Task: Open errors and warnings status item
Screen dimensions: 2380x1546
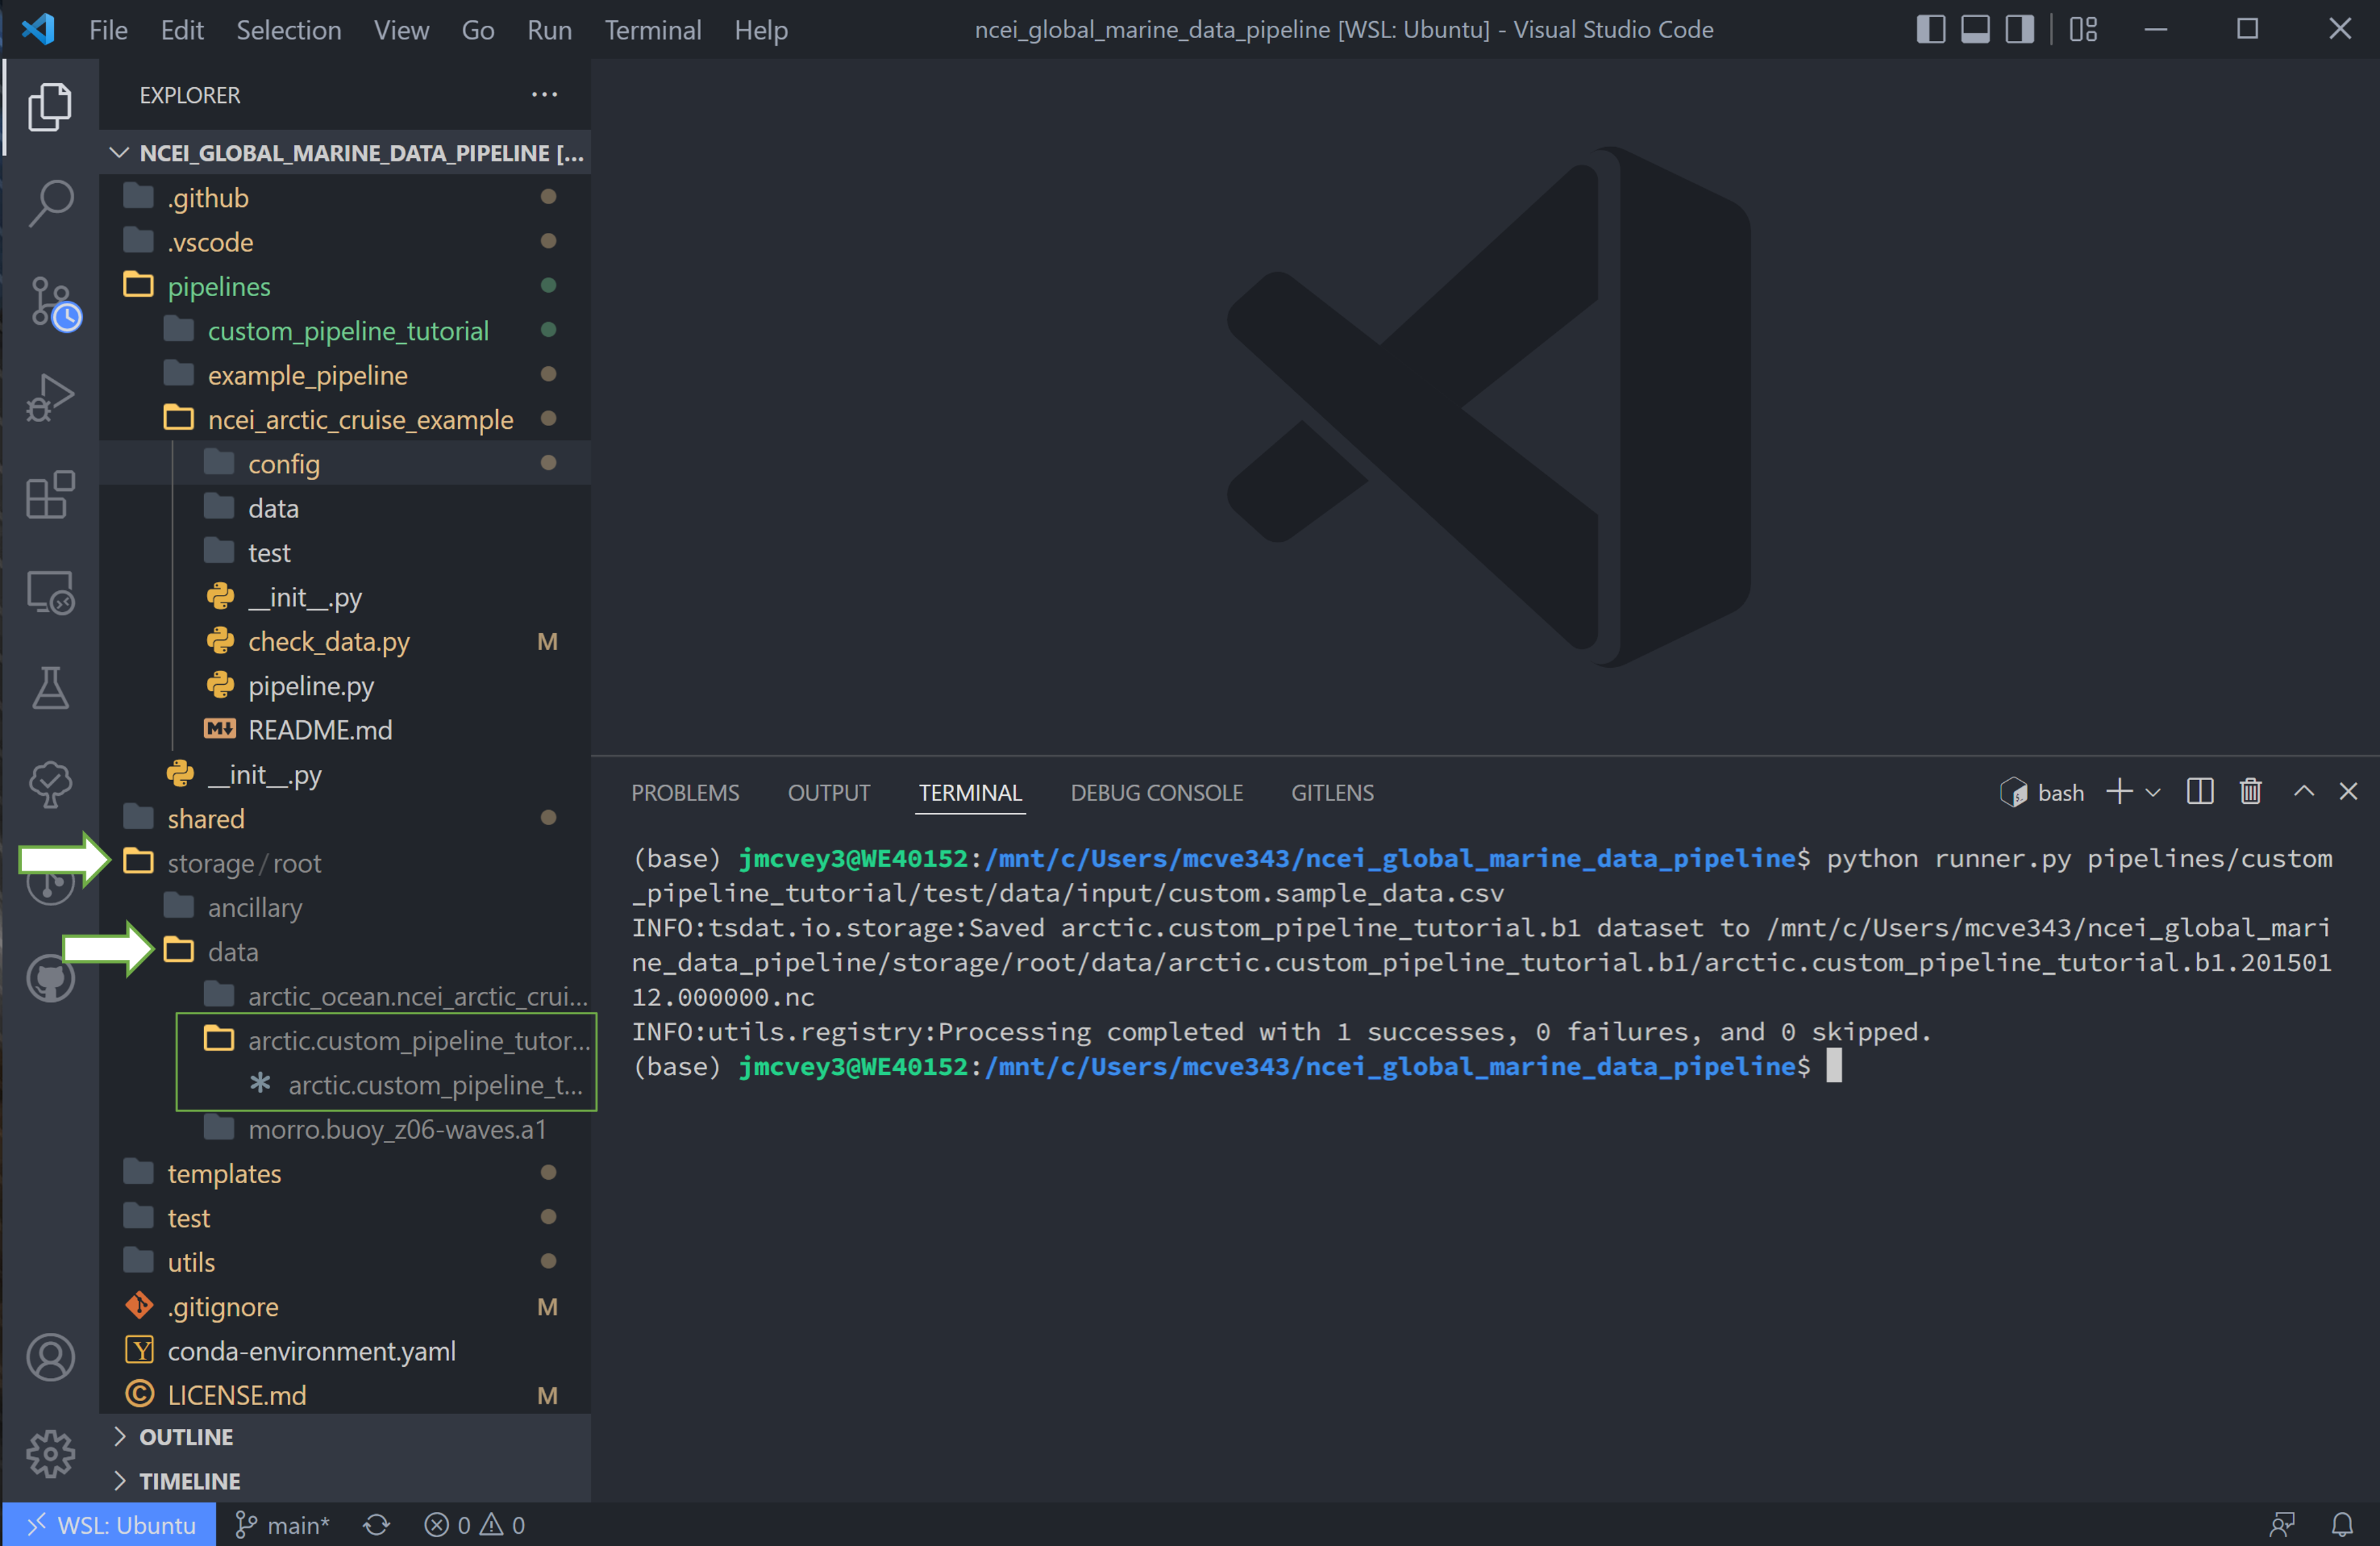Action: tap(475, 1524)
